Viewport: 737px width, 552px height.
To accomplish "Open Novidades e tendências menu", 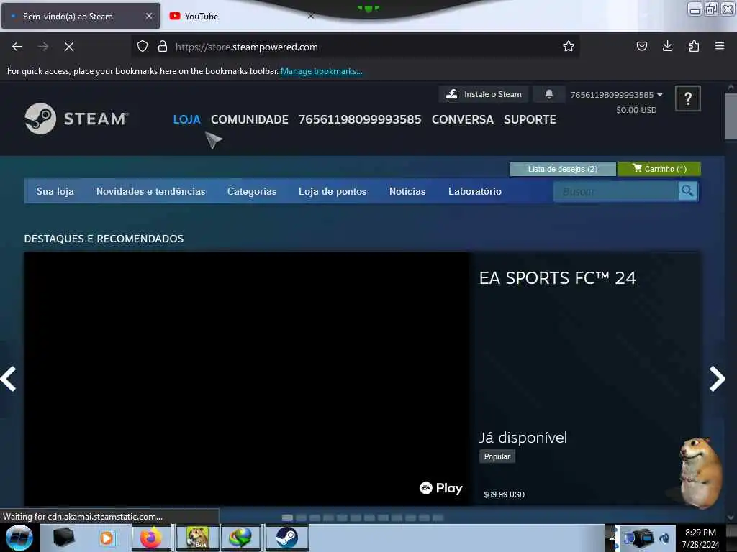I will click(151, 191).
